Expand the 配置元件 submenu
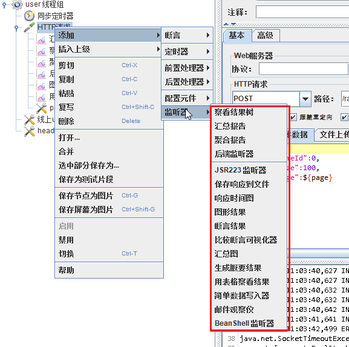Screen dimensions: 349x347 tap(187, 98)
